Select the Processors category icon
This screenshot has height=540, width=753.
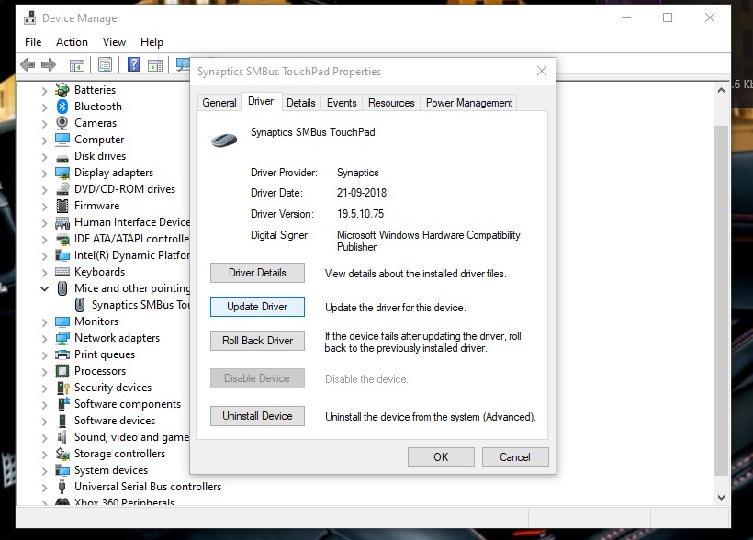tap(62, 371)
